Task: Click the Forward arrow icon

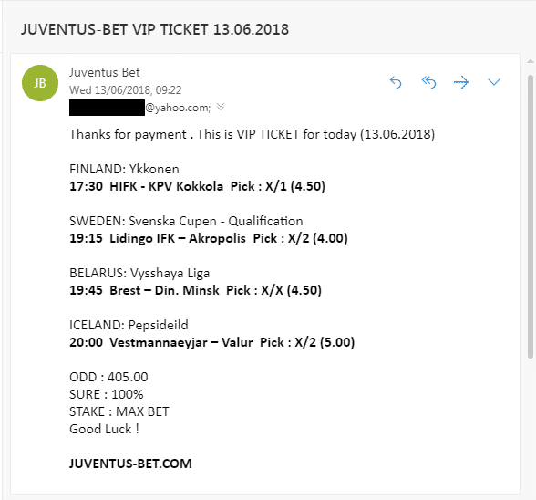Action: [x=461, y=82]
